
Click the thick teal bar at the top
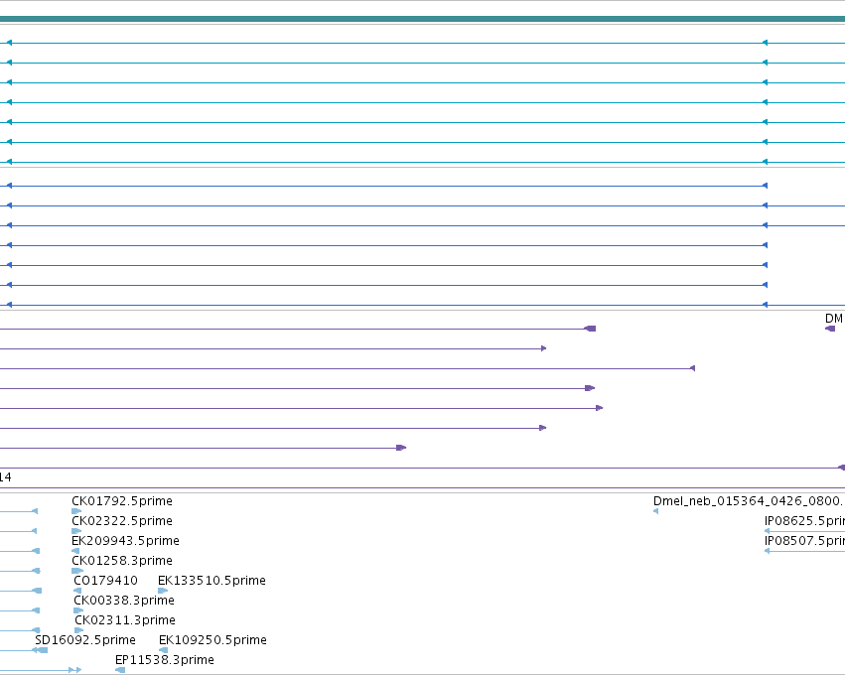[423, 19]
